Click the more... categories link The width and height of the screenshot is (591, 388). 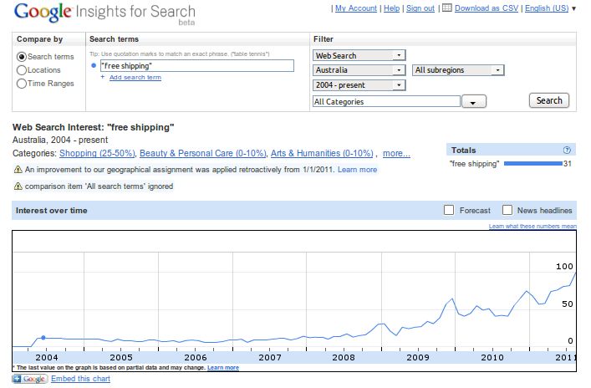point(396,154)
